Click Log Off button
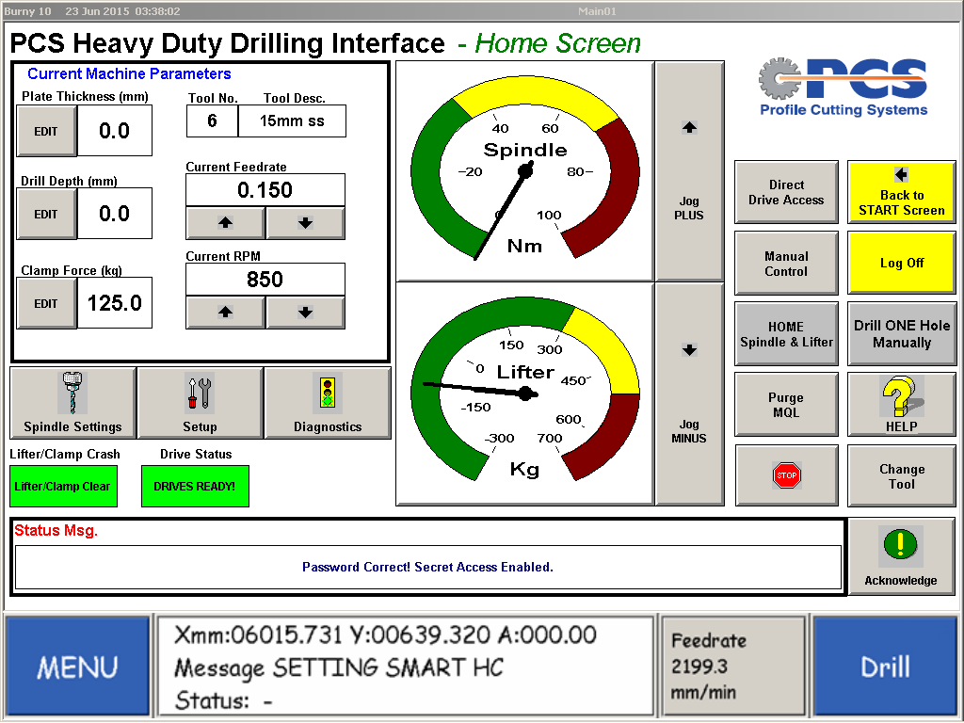964x723 pixels. coord(901,264)
